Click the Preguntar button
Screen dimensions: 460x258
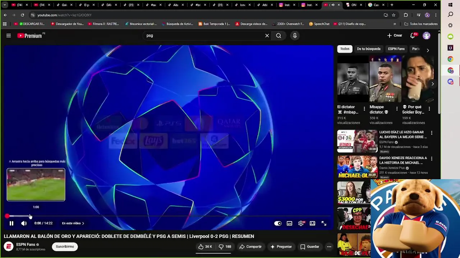coord(281,247)
